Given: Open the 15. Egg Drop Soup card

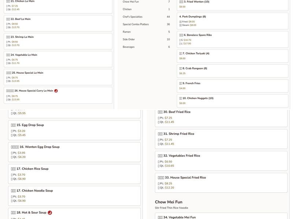Looking at the screenshot, I should click(x=74, y=130).
